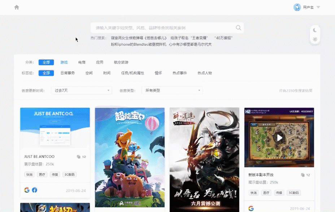The image size is (335, 212).
Task: Click 3C数码 tag on 新版本副本开放 card
Action: point(293,193)
